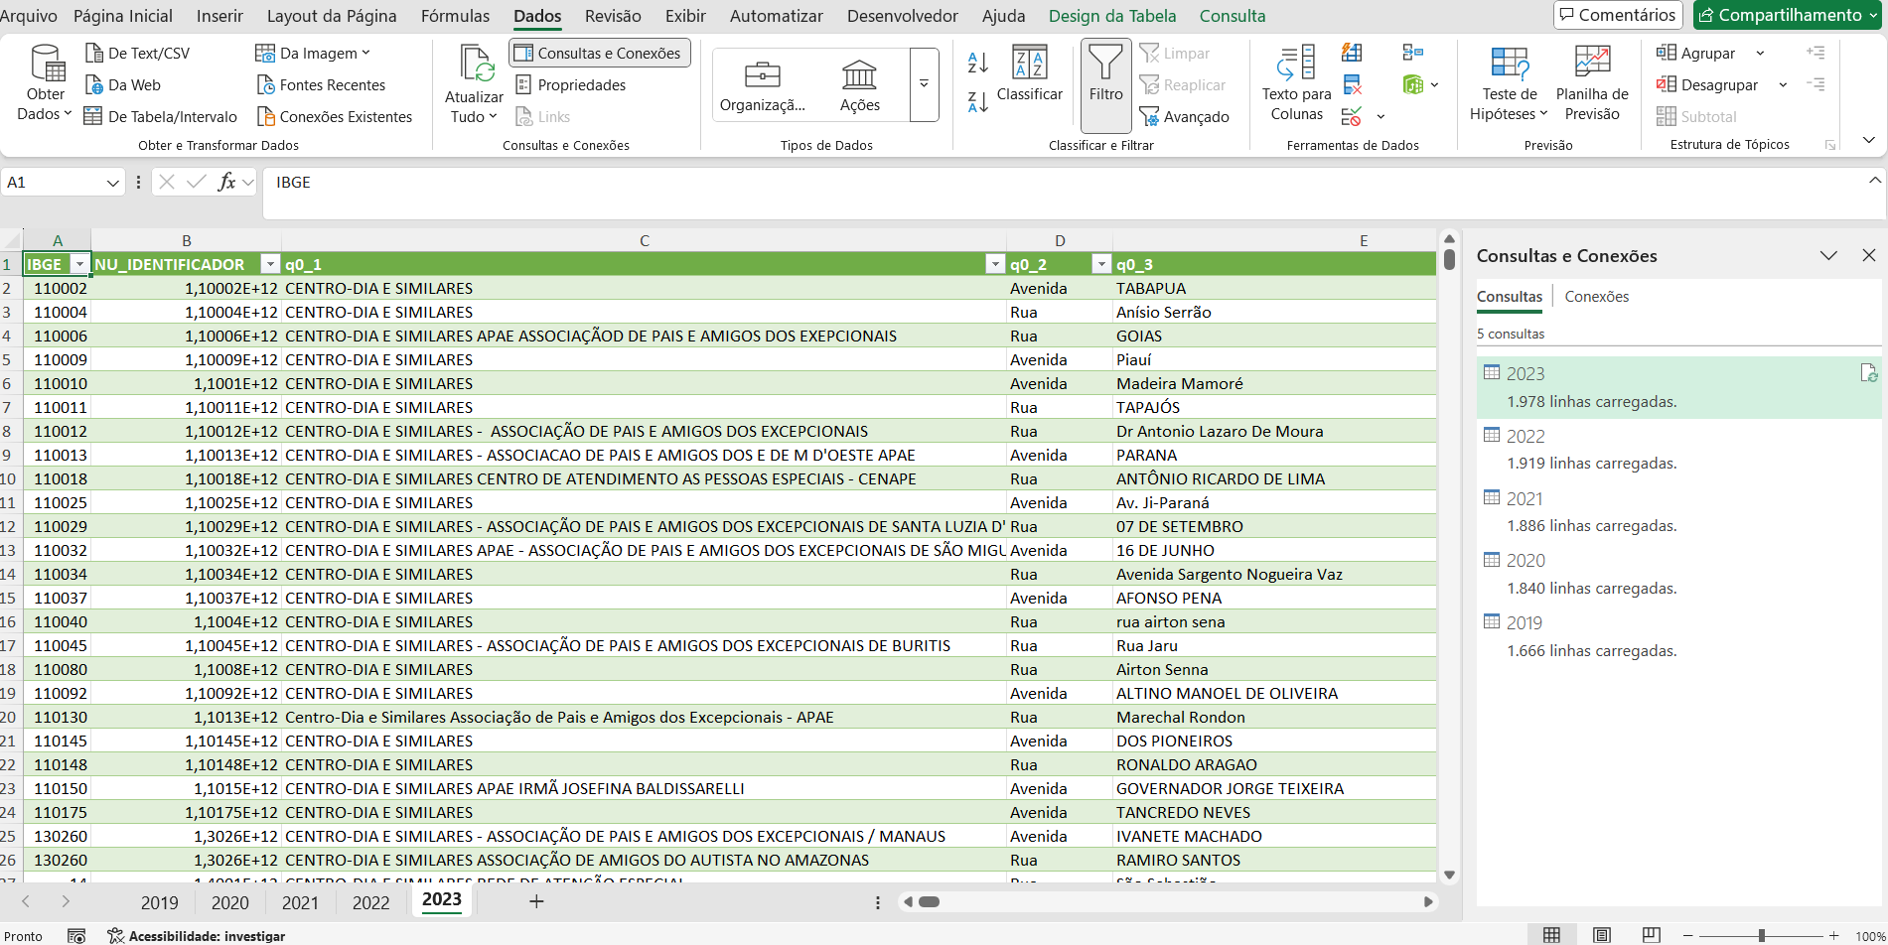Select the Organização data type
Image resolution: width=1888 pixels, height=945 pixels.
click(763, 86)
